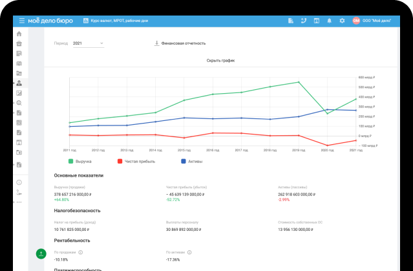Click the home icon in sidebar
413x271 pixels.
pos(19,34)
